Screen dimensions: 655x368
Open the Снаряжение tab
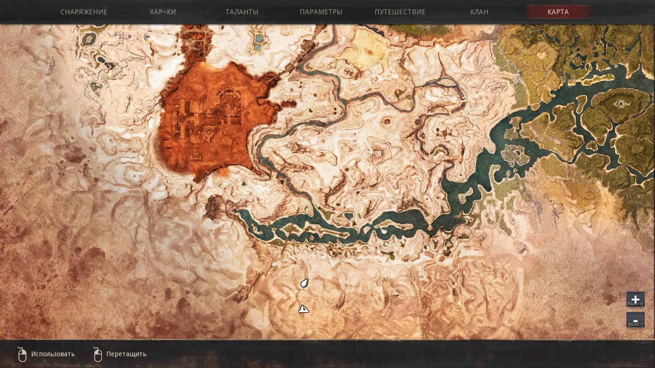84,12
